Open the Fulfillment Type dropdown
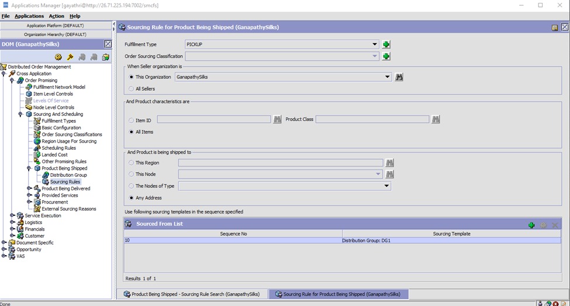Screen dimensions: 570x306 click(x=375, y=44)
